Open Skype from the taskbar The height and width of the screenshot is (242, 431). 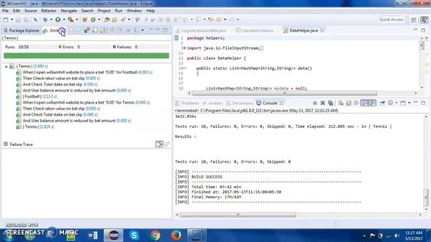pos(134,235)
